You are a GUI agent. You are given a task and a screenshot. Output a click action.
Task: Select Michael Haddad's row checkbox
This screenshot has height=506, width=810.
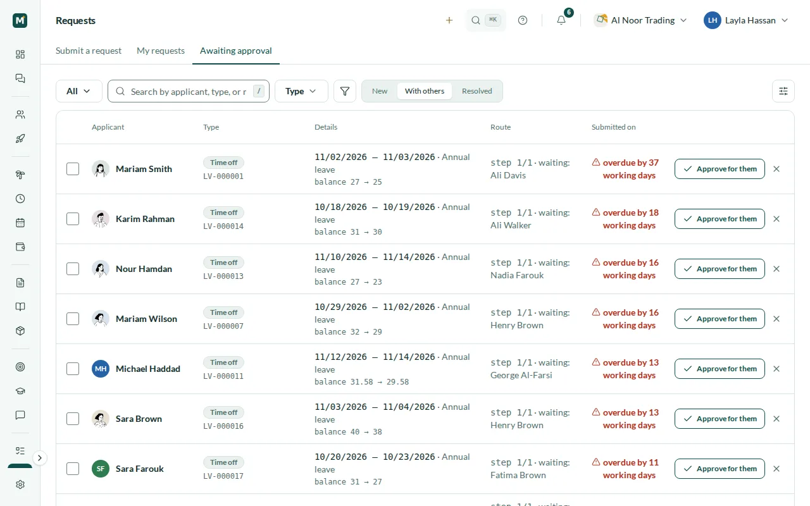coord(73,369)
